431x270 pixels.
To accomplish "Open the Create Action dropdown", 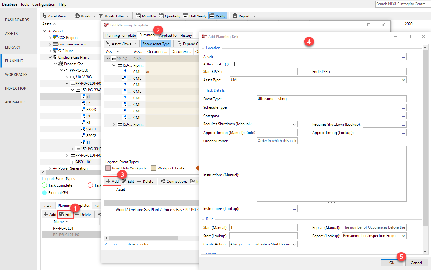I will pyautogui.click(x=264, y=244).
